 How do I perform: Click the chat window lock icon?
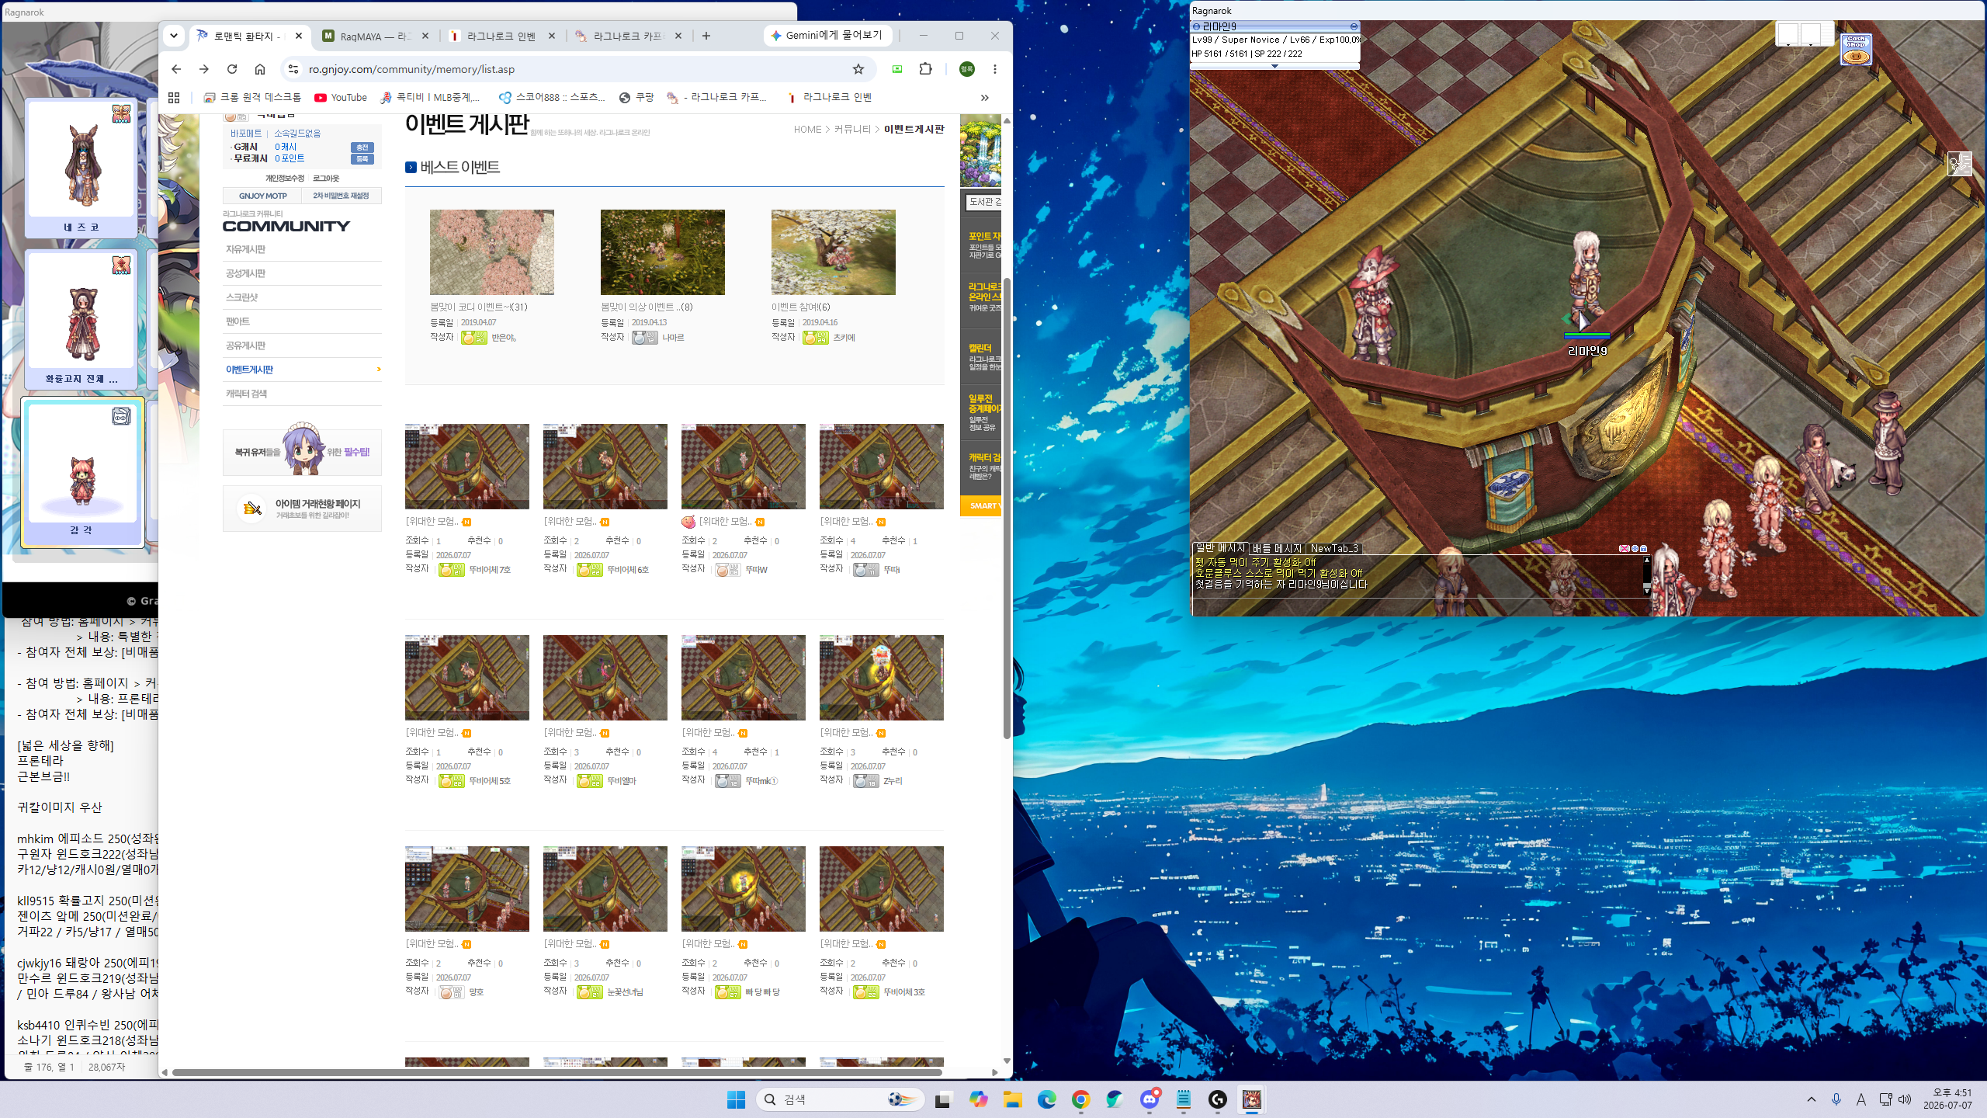(x=1643, y=548)
